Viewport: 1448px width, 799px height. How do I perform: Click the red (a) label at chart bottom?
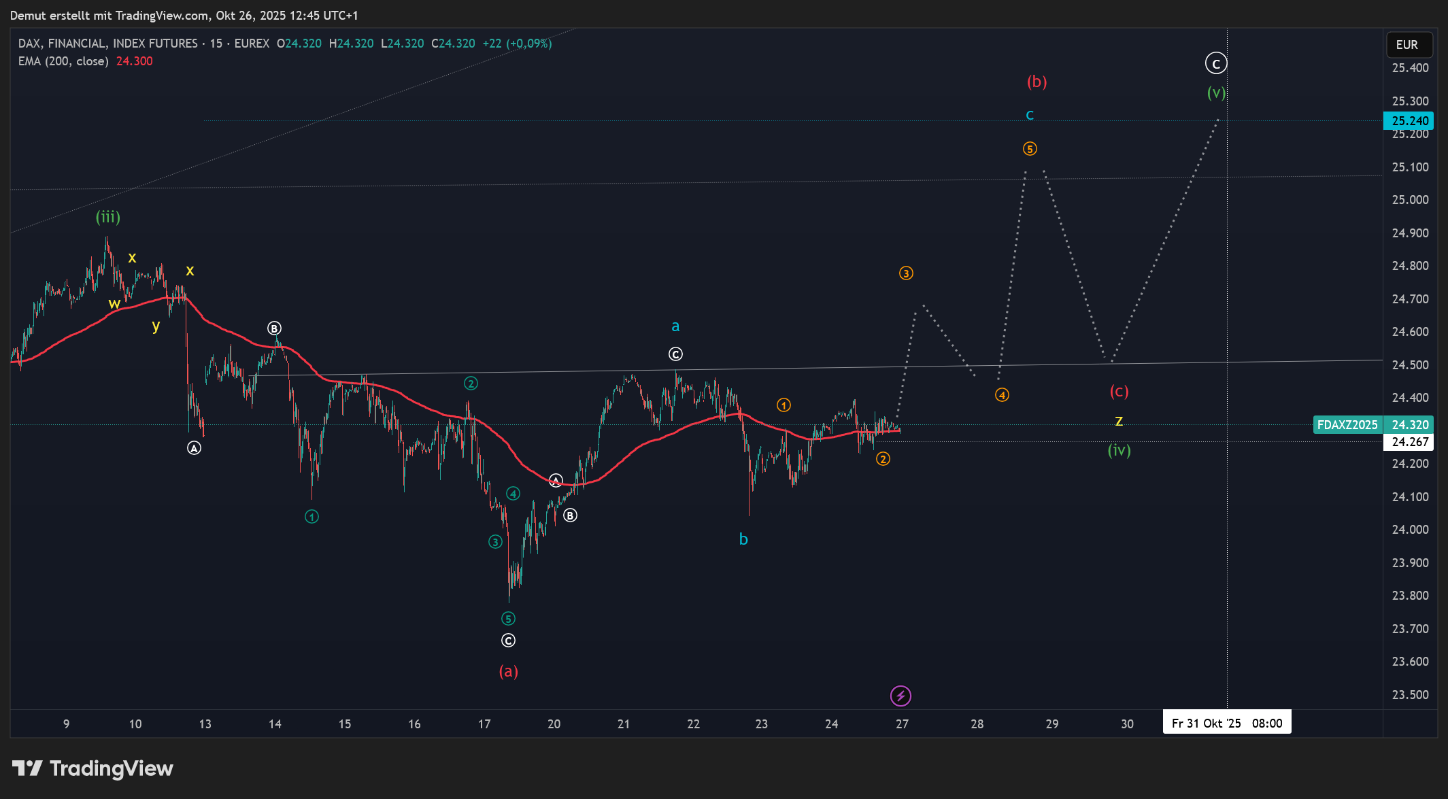tap(508, 672)
